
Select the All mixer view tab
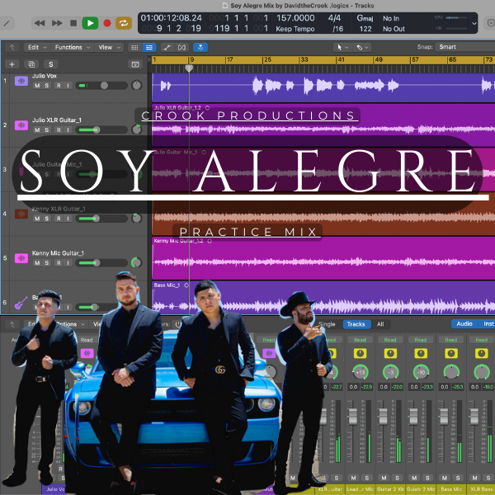click(x=380, y=324)
